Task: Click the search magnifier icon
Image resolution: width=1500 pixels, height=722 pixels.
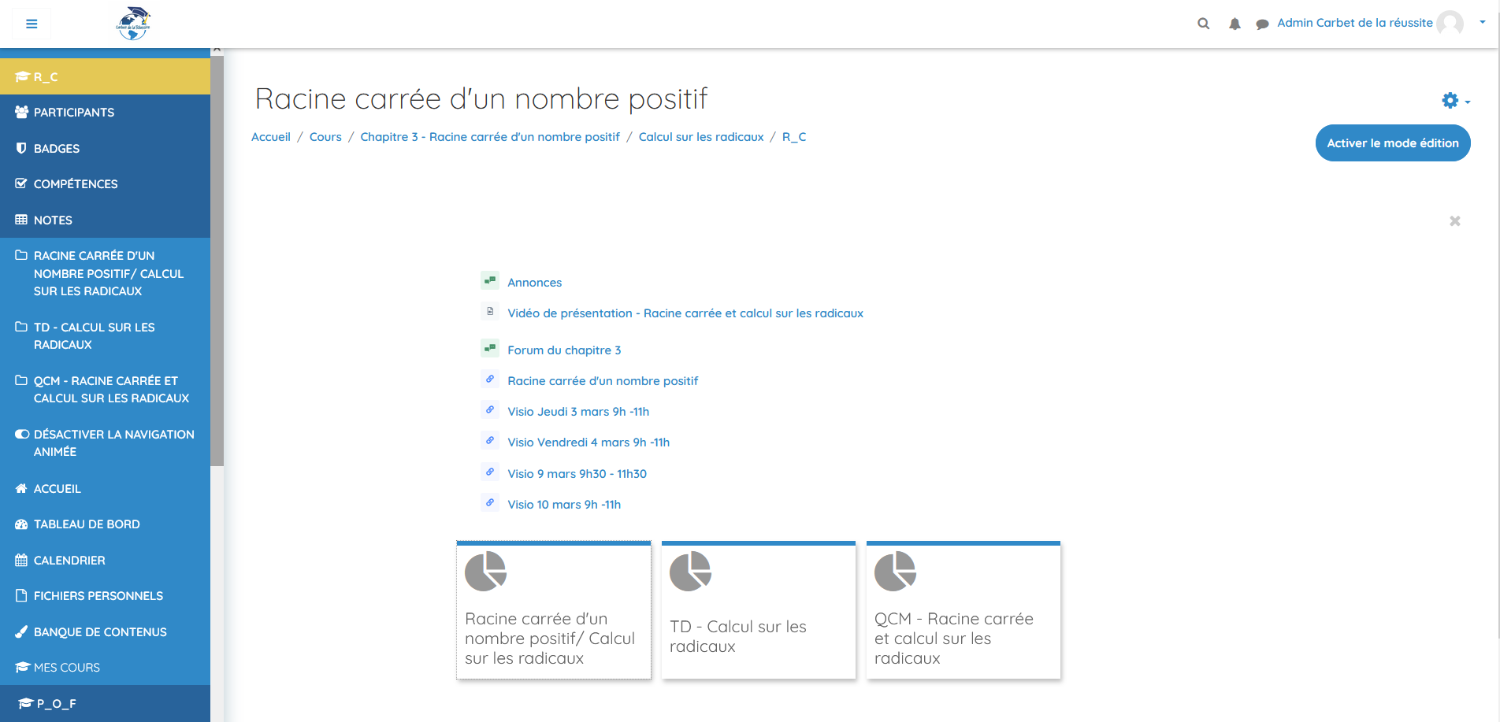Action: pos(1203,24)
